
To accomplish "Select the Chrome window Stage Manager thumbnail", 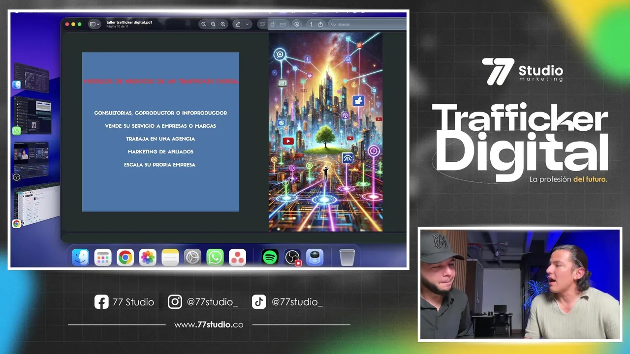I will [36, 206].
